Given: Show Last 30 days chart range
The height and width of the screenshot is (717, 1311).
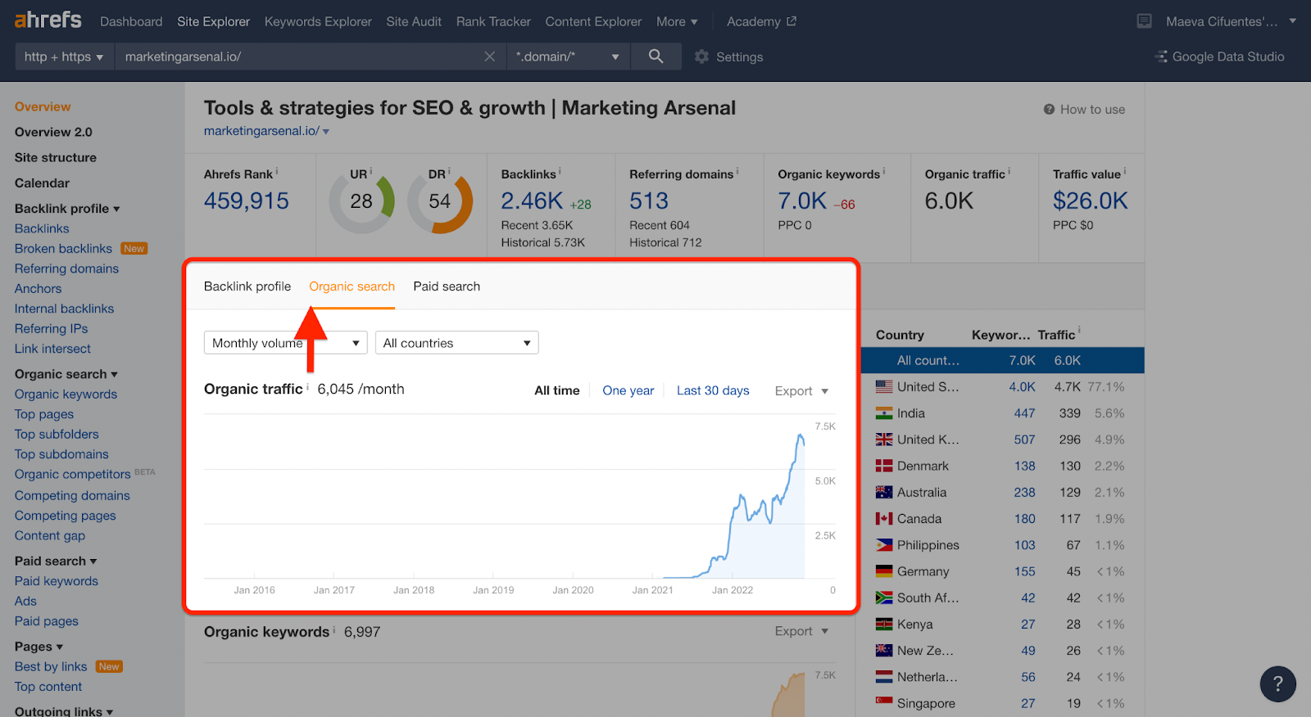Looking at the screenshot, I should pyautogui.click(x=713, y=390).
